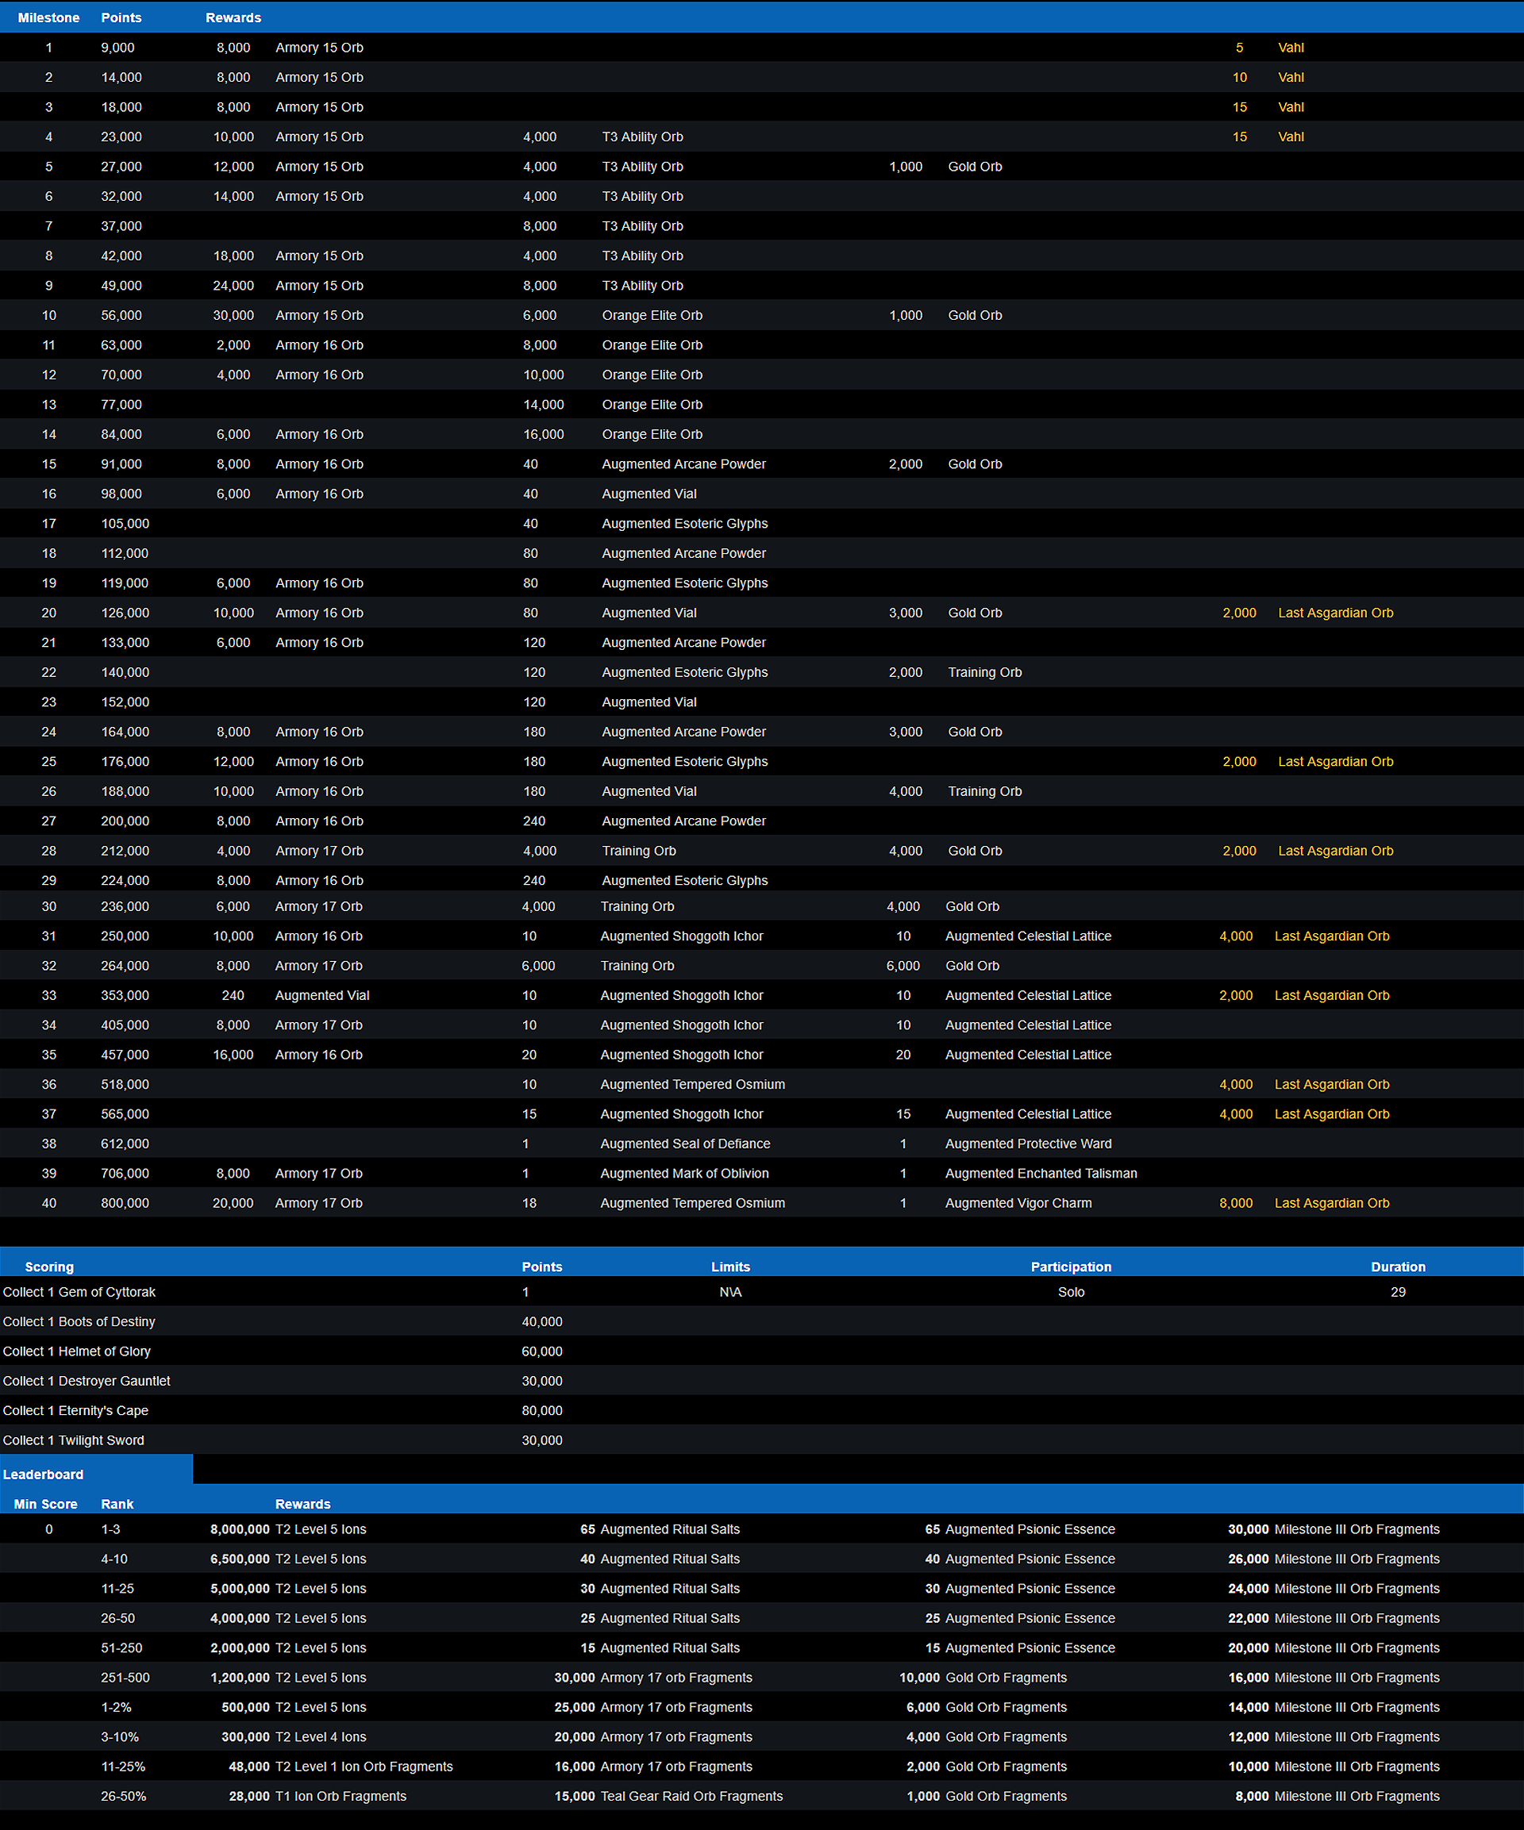Click 8,000 Milestone III Orb Fragments
This screenshot has height=1830, width=1524.
pyautogui.click(x=1337, y=1796)
